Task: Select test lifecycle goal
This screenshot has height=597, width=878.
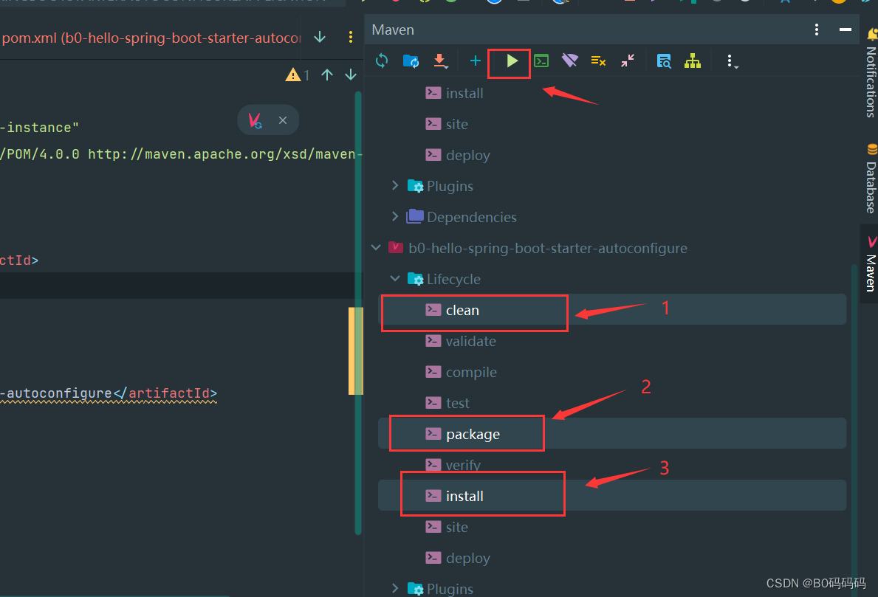Action: (x=612, y=402)
